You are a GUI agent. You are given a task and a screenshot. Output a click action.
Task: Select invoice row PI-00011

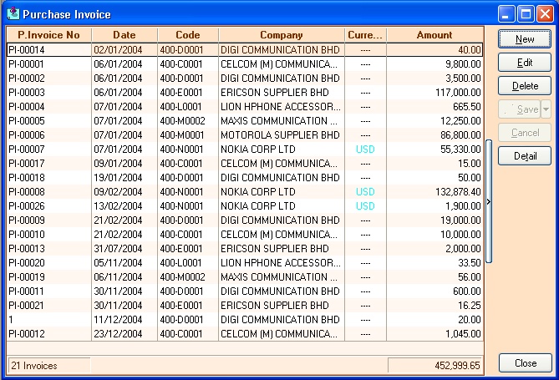245,291
